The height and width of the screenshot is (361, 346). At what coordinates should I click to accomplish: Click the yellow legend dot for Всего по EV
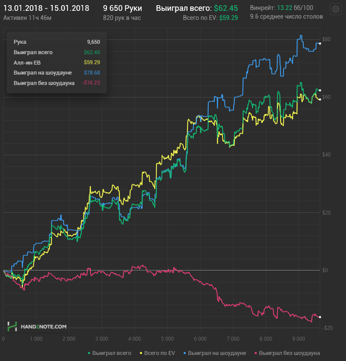click(x=141, y=353)
